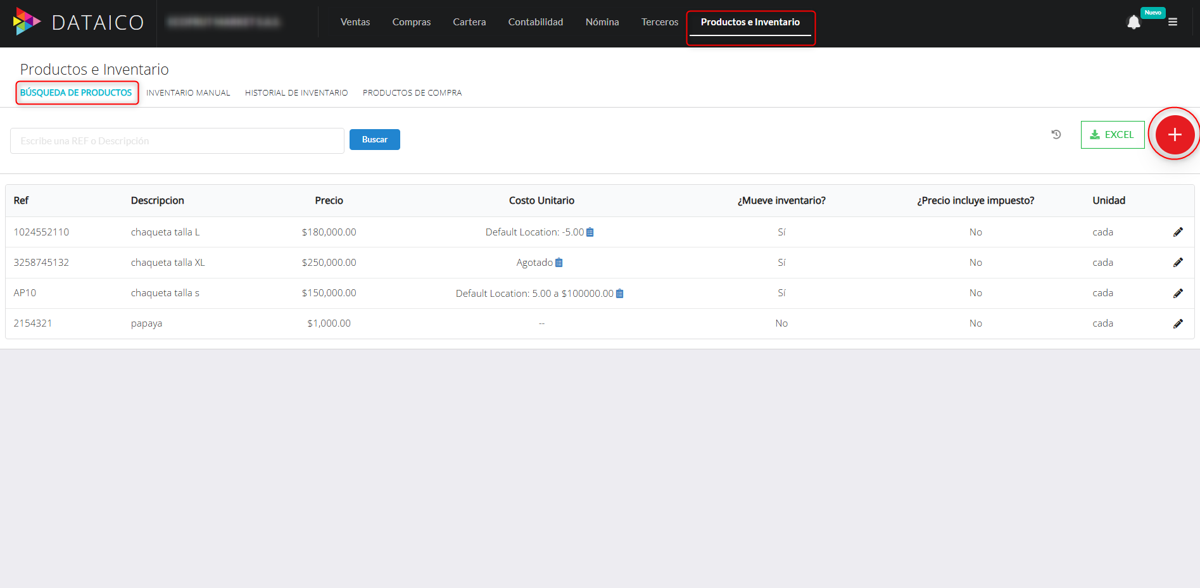Click the clipboard icon on the AP10 row
This screenshot has height=588, width=1200.
619,293
